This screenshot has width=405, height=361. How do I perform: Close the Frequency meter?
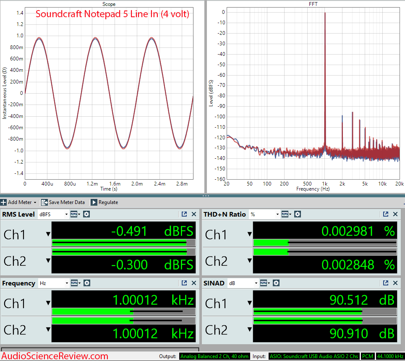click(x=194, y=283)
